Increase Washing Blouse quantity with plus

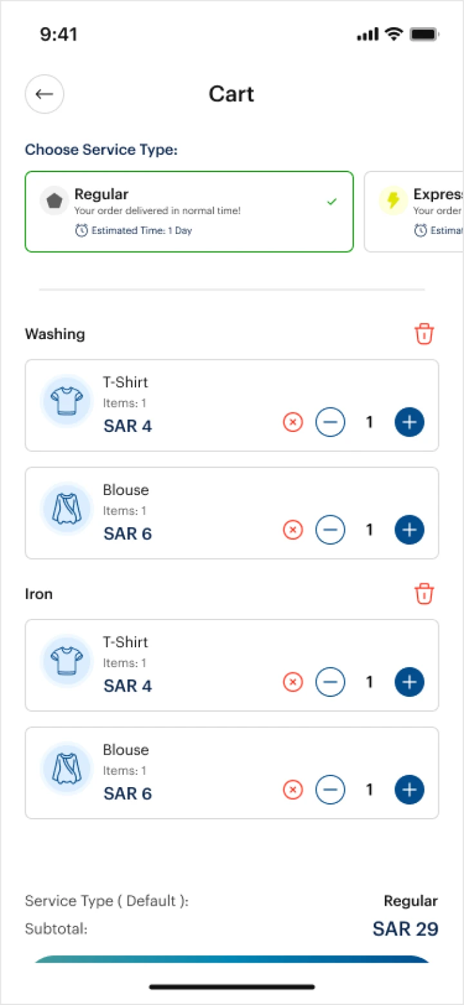pyautogui.click(x=409, y=530)
